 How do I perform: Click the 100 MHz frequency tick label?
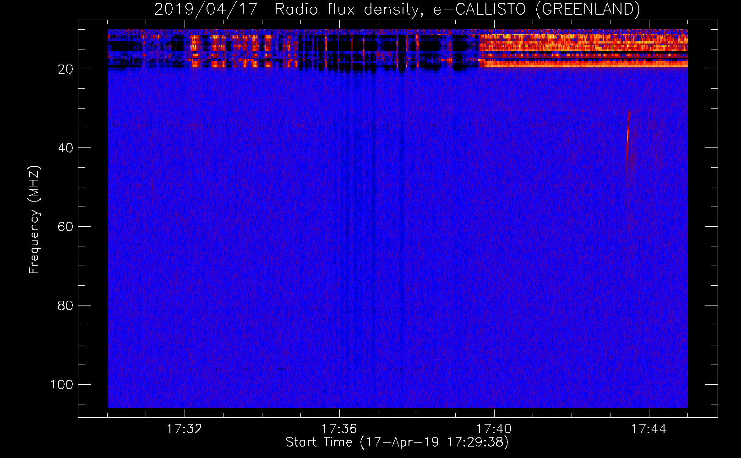62,384
